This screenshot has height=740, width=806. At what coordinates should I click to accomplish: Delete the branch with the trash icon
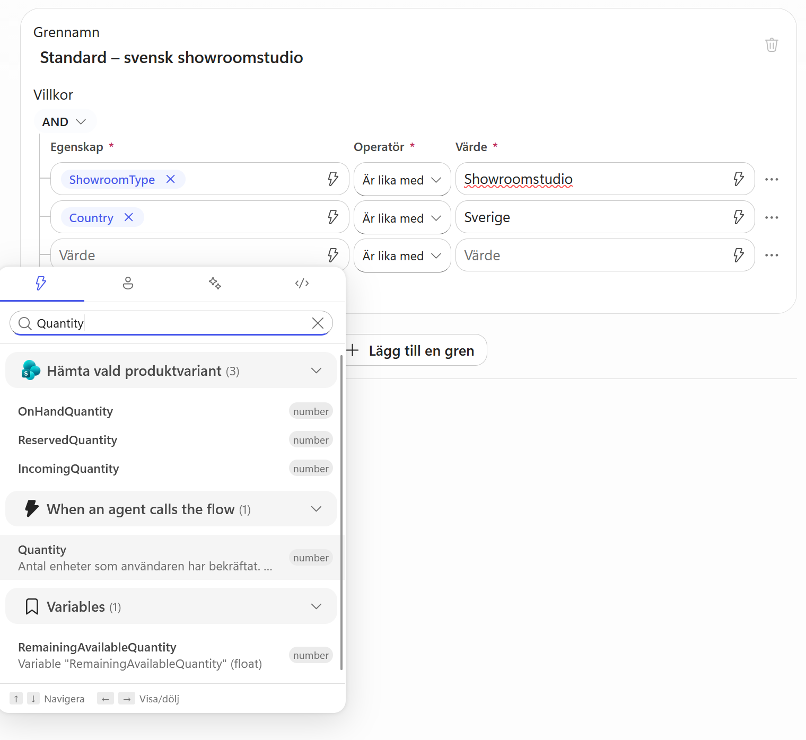772,45
